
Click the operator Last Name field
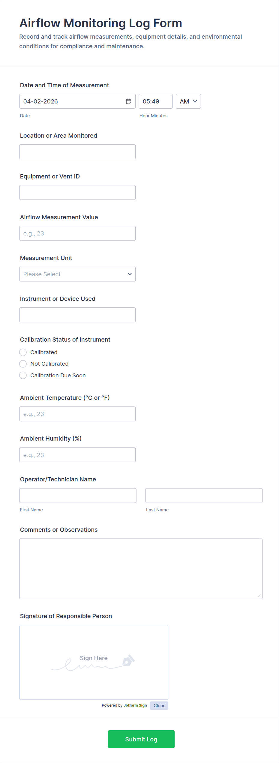204,495
